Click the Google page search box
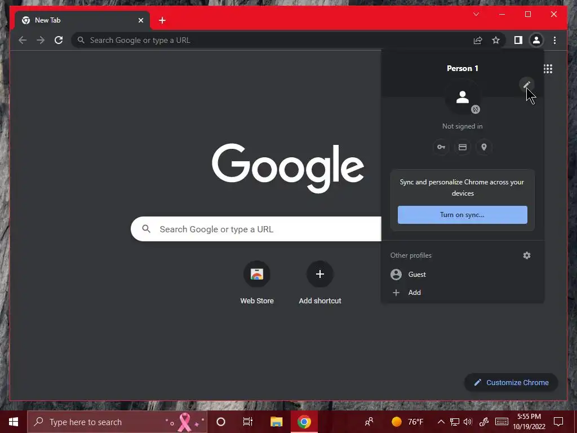 [256, 229]
